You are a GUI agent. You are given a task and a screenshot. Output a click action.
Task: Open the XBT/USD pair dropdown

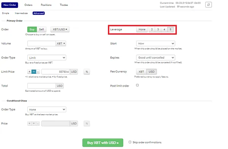point(60,29)
